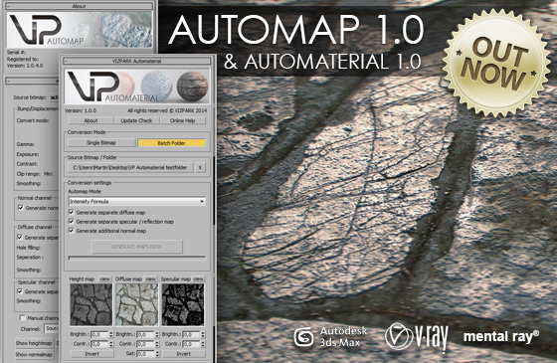Enable the Manual channel checkbox

[x=22, y=317]
